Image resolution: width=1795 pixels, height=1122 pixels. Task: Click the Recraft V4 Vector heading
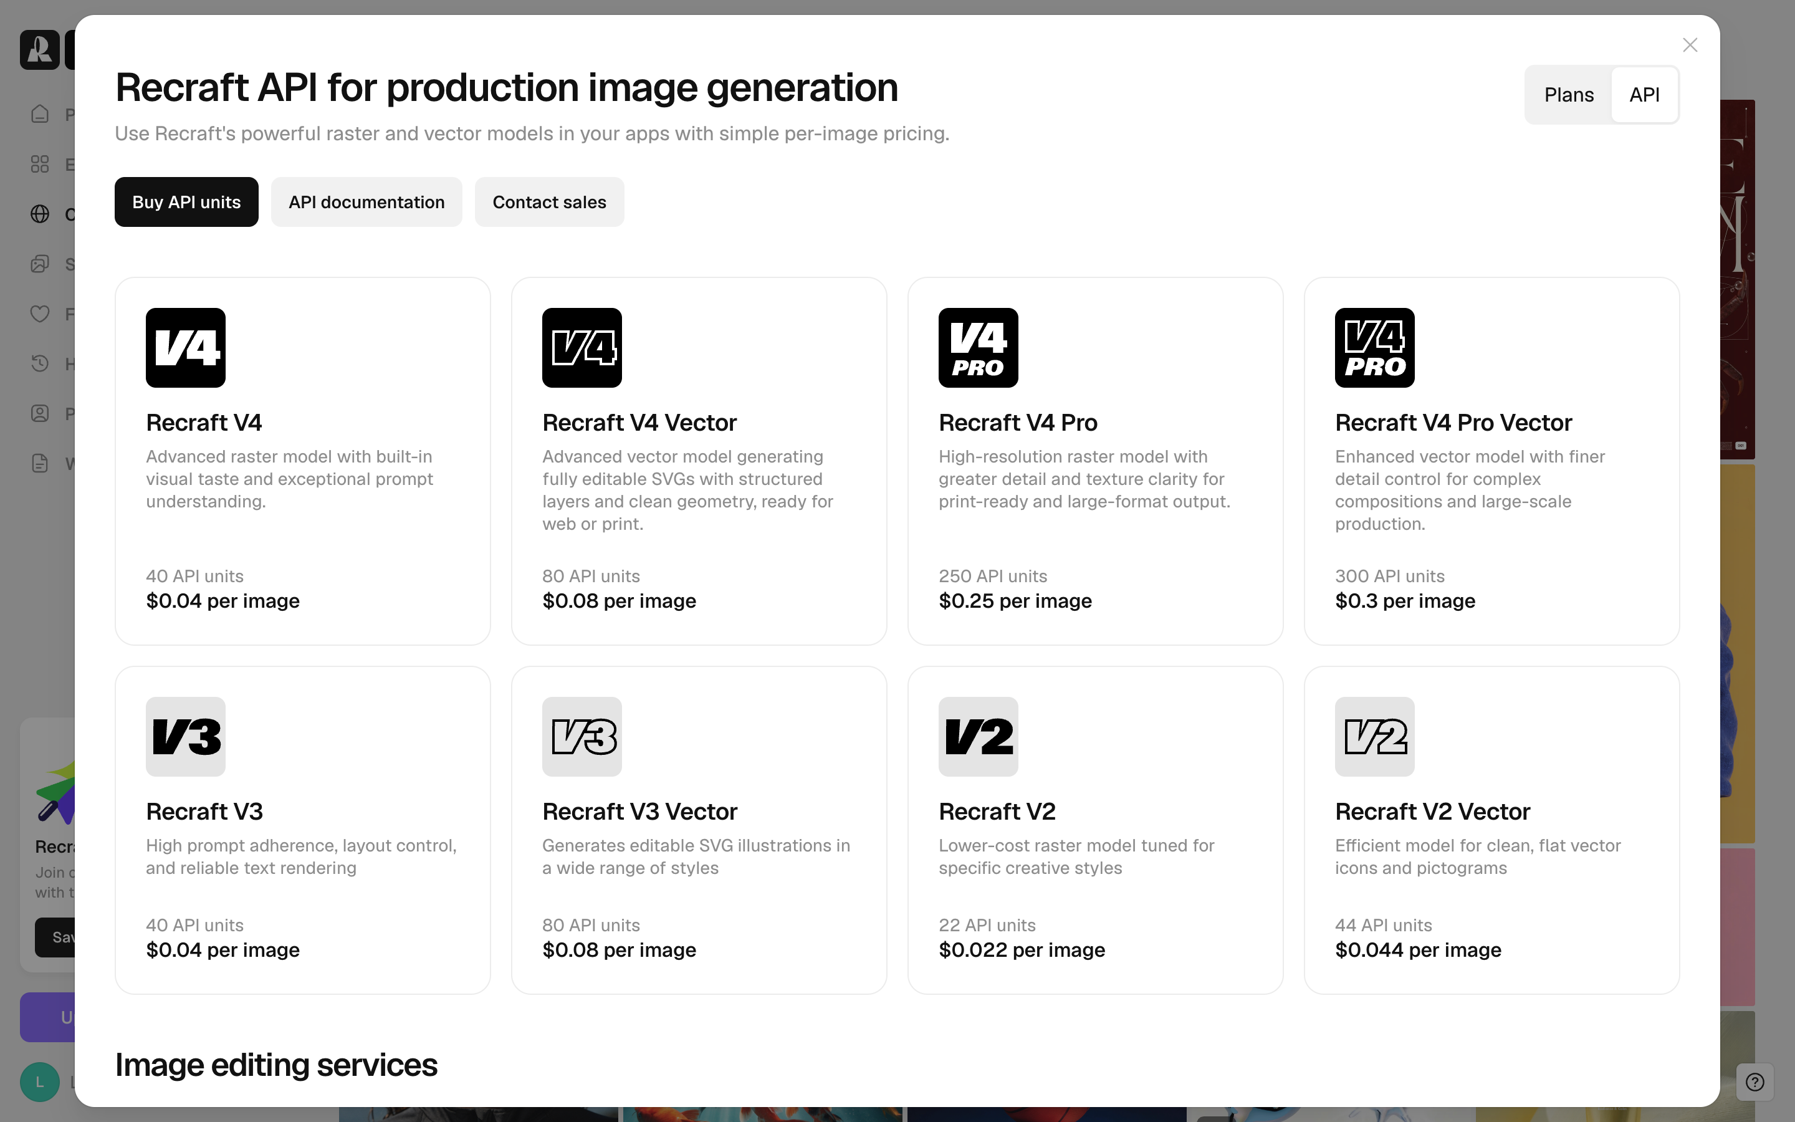tap(639, 422)
